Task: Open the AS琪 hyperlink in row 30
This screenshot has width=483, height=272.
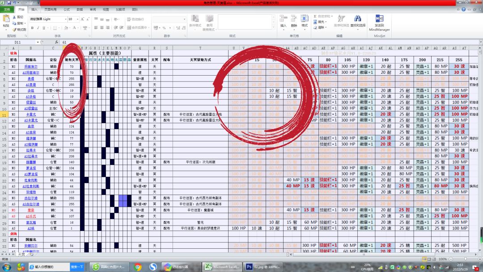Action: point(31,228)
